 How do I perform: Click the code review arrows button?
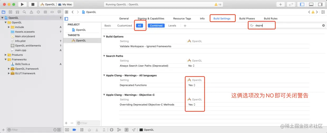[291, 4]
